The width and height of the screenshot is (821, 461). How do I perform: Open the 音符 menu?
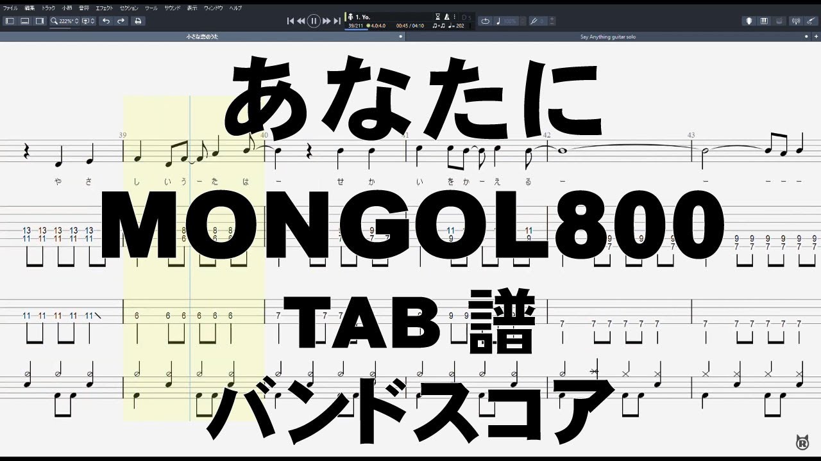tap(84, 8)
